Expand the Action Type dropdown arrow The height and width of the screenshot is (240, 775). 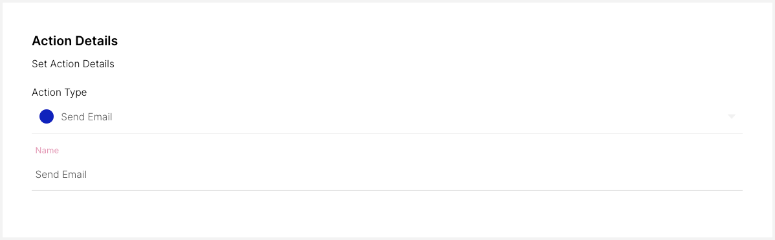tap(732, 116)
